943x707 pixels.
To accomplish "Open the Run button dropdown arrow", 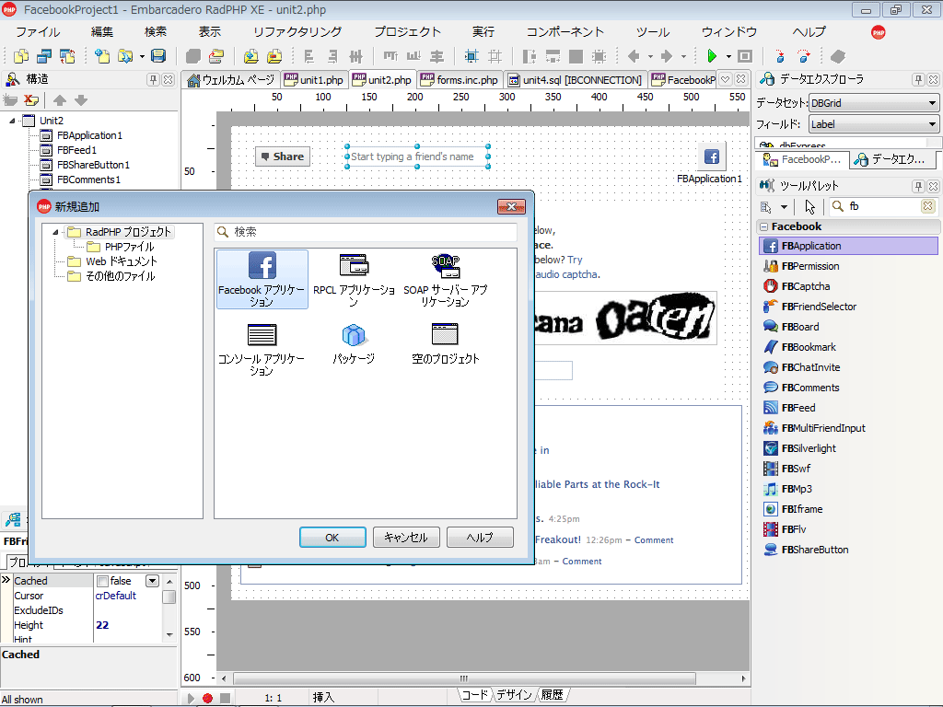I will pos(728,56).
